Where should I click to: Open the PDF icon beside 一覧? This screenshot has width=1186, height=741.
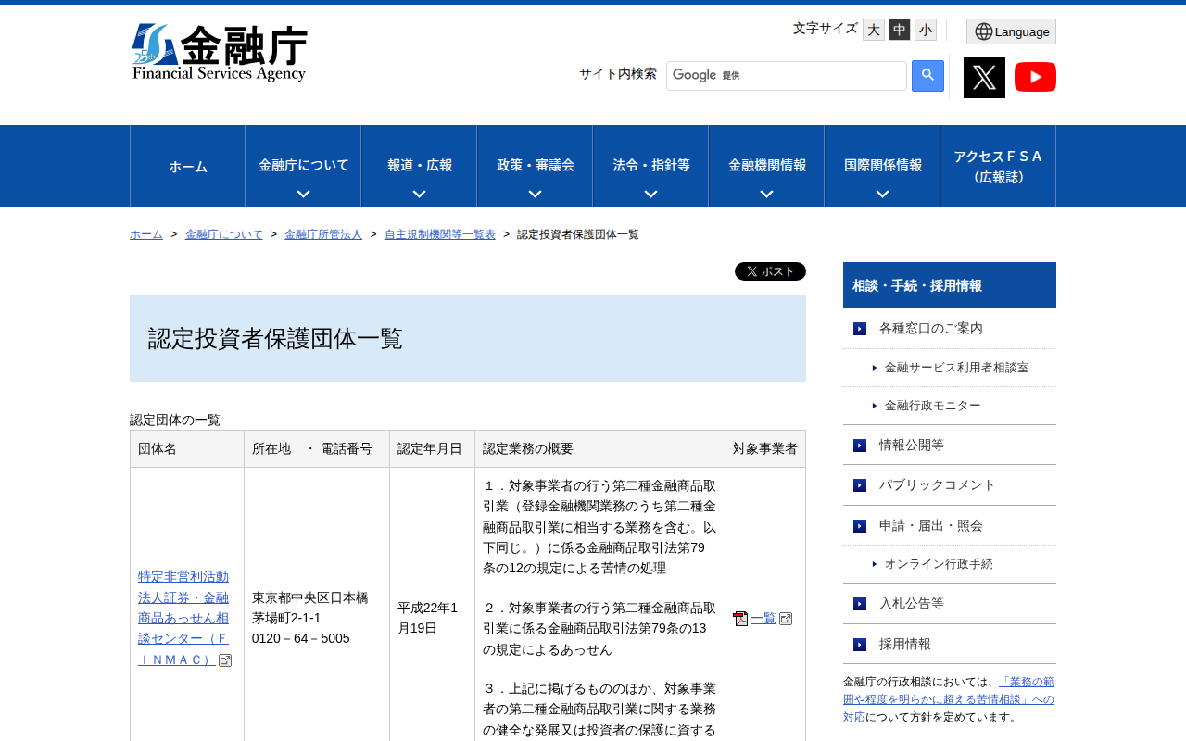click(740, 619)
